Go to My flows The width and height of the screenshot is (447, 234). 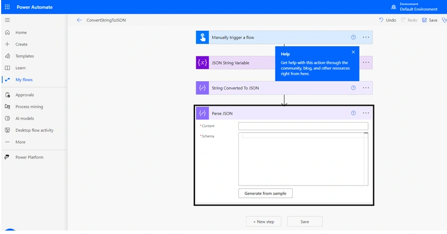point(24,80)
